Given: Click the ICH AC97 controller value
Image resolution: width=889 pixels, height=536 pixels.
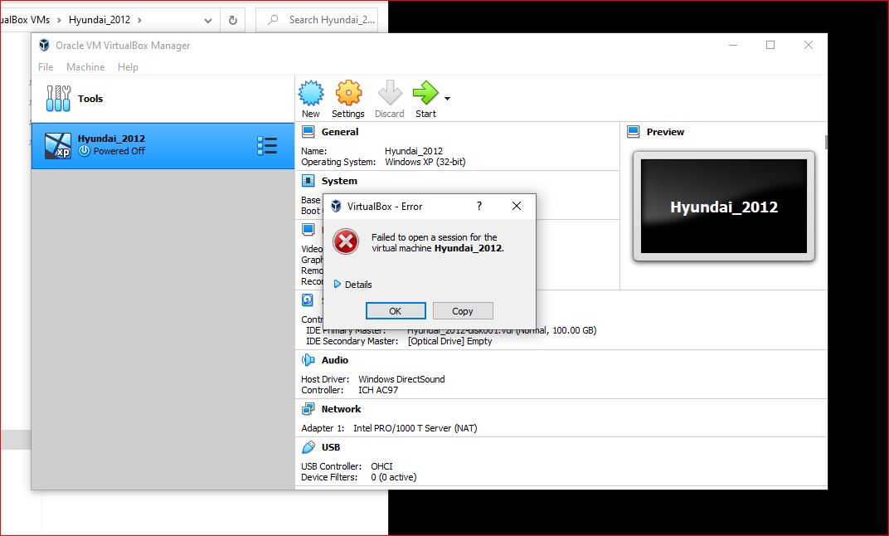Looking at the screenshot, I should [x=378, y=390].
